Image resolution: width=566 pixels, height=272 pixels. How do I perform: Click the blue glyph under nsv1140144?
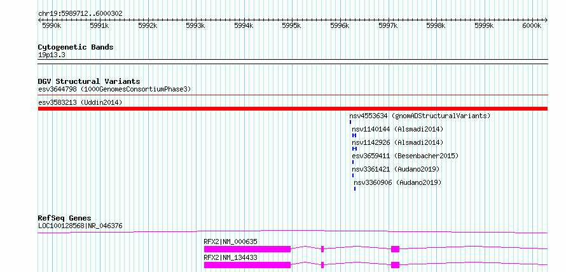click(x=354, y=135)
